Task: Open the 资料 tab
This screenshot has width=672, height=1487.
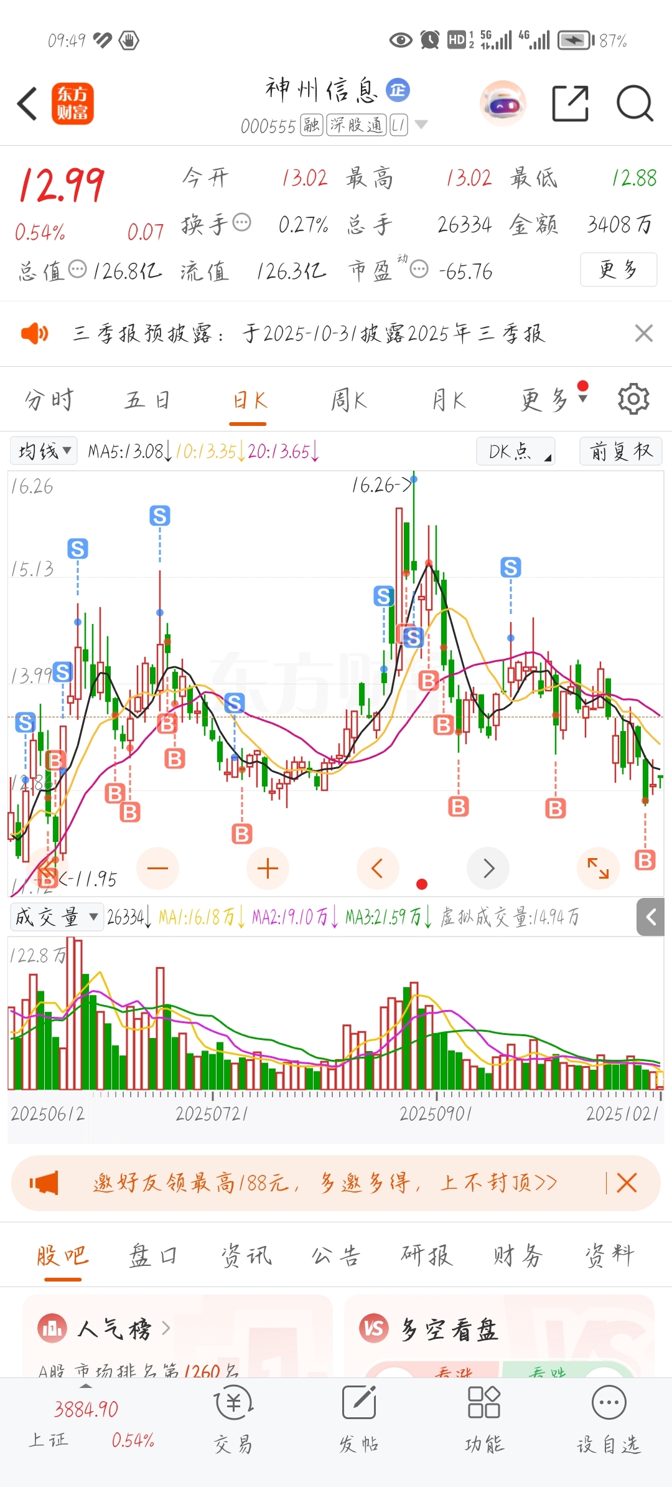Action: pyautogui.click(x=609, y=1255)
